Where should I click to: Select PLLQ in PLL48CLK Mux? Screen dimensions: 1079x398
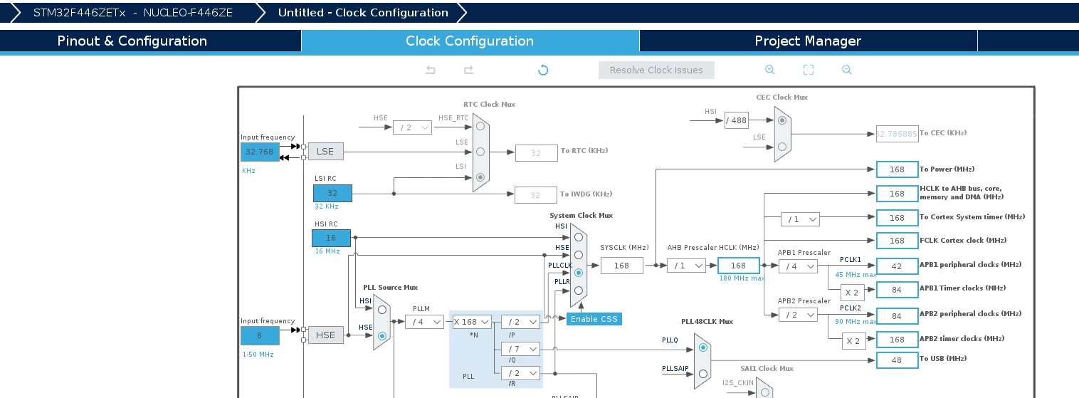[702, 347]
